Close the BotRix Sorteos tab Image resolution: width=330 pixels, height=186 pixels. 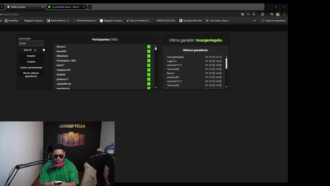tap(43, 7)
